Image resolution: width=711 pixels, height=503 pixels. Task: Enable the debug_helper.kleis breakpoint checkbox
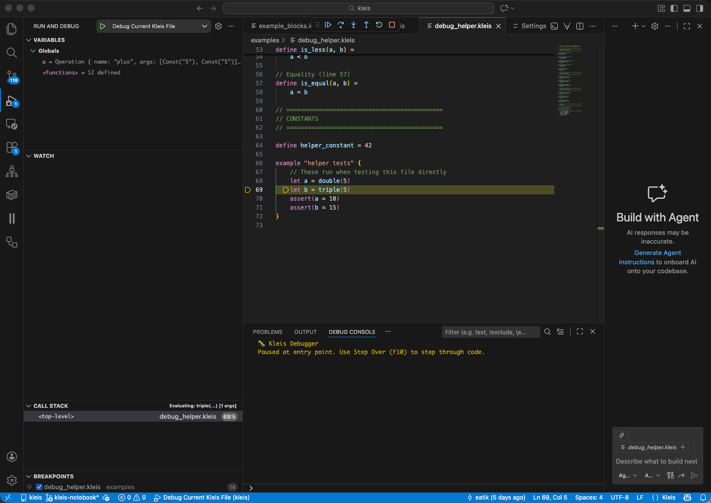38,487
